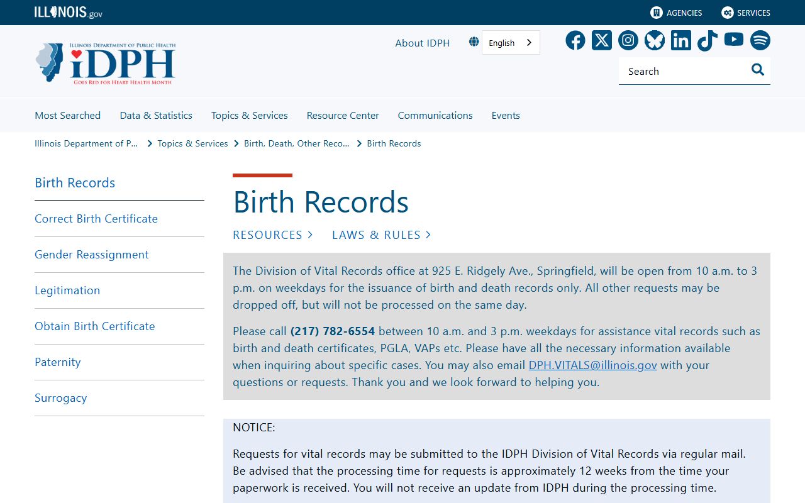Click the ILLINOIS.gov logo

click(x=68, y=12)
